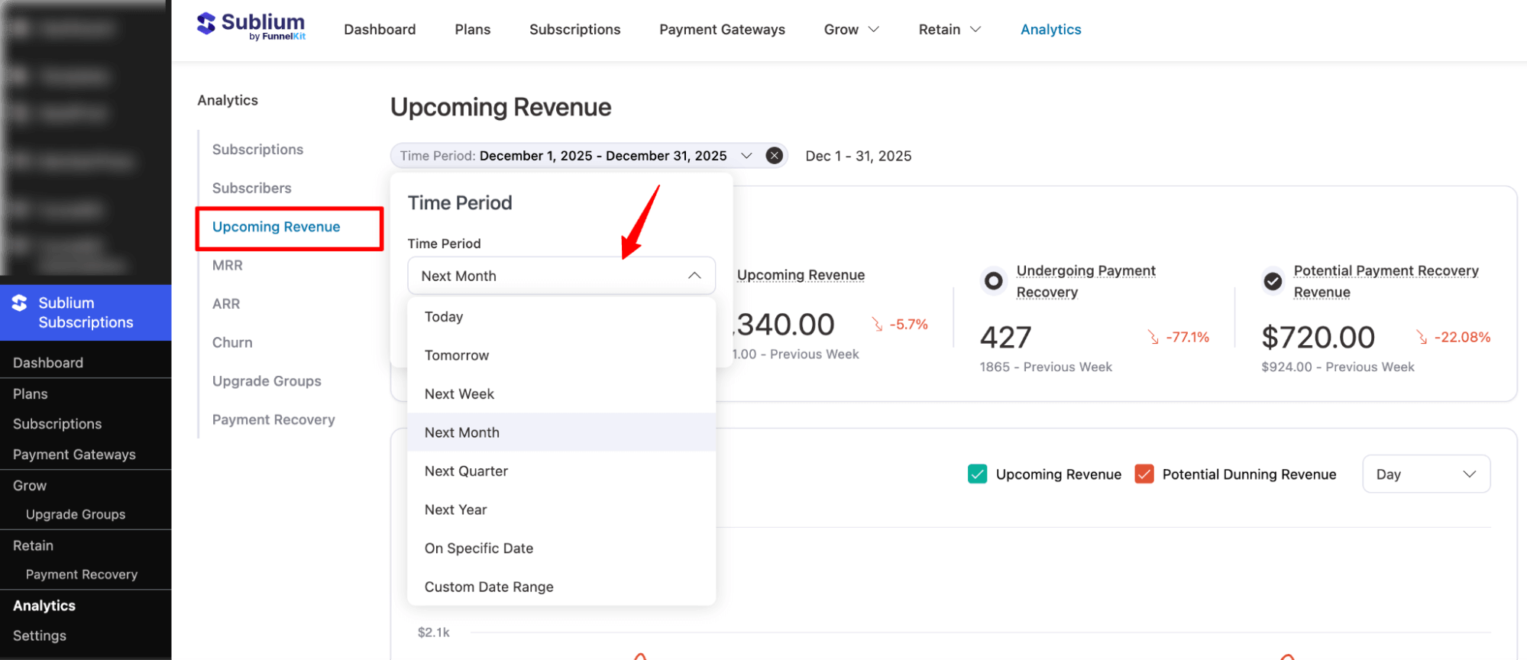The width and height of the screenshot is (1527, 660).
Task: Choose Next Quarter option
Action: pyautogui.click(x=561, y=471)
